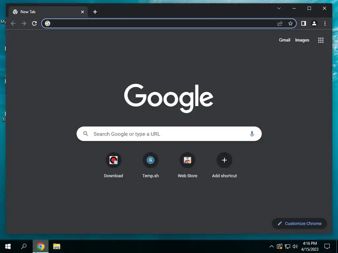Select the New Tab tab
The height and width of the screenshot is (253, 338).
(48, 12)
